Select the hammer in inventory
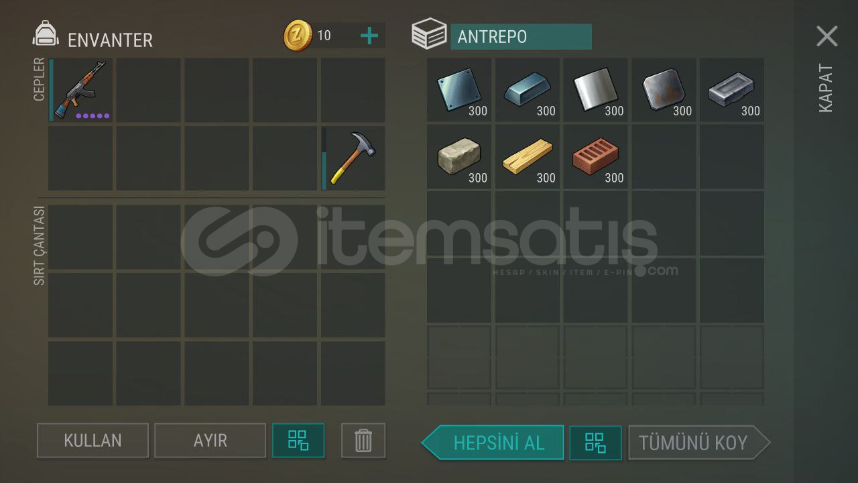Viewport: 858px width, 483px height. pyautogui.click(x=353, y=158)
